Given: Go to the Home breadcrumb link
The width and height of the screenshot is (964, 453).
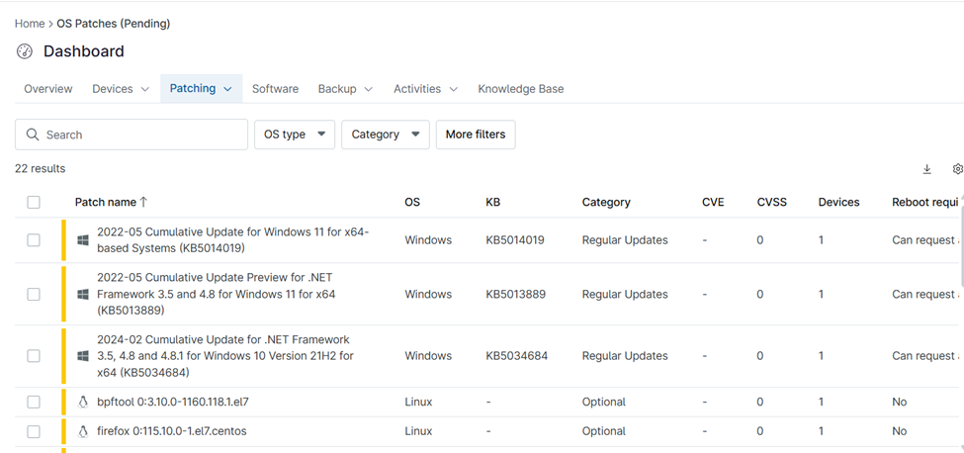Looking at the screenshot, I should click(30, 24).
